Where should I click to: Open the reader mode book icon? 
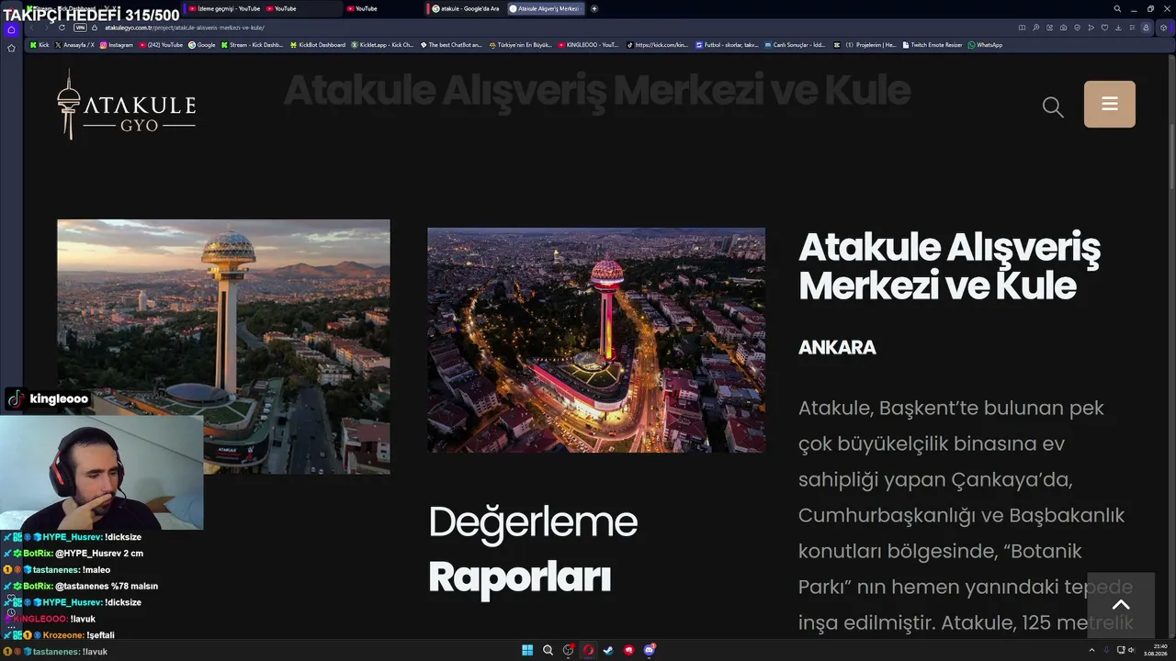coord(1022,28)
